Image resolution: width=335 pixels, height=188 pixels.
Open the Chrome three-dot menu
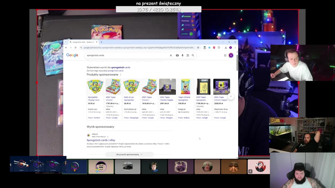click(x=235, y=48)
